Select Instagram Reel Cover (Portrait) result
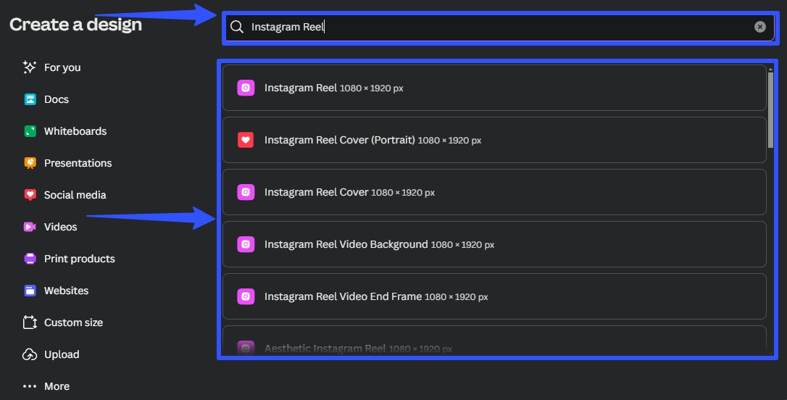Image resolution: width=787 pixels, height=400 pixels. coord(494,140)
